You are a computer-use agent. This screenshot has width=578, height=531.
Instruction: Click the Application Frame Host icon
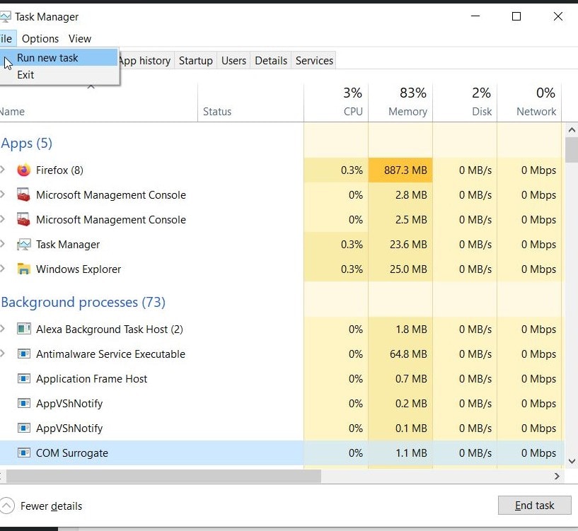click(24, 378)
